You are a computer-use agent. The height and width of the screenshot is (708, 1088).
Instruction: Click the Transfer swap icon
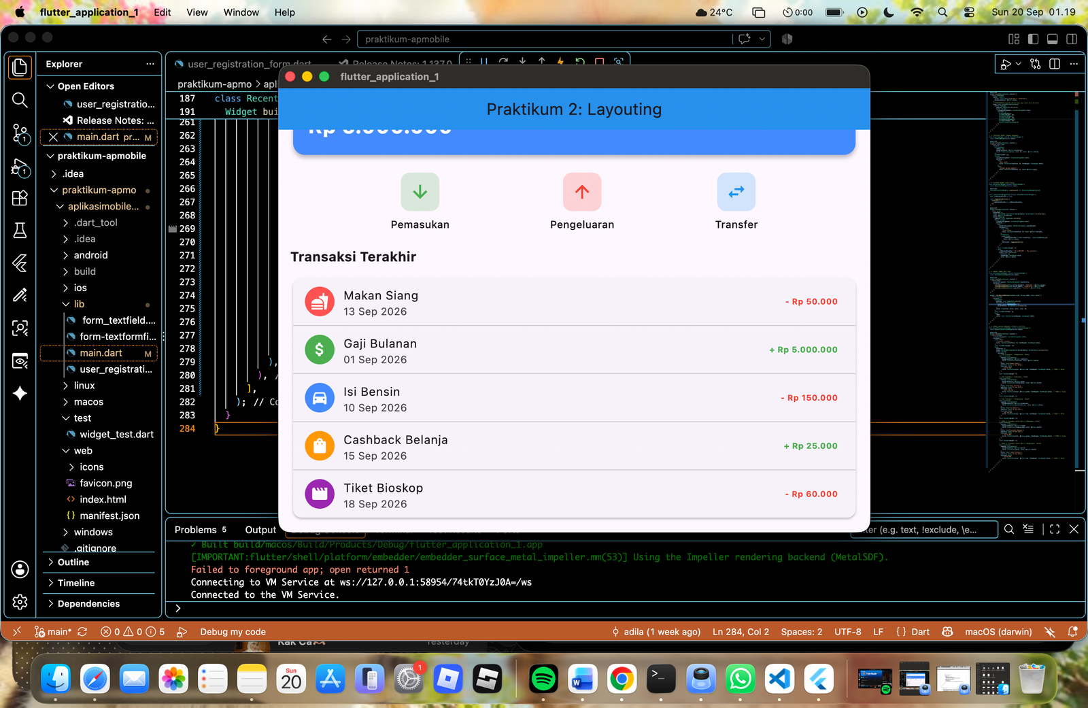[736, 192]
